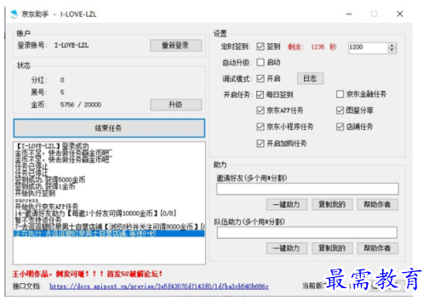Toggle the 调试模式 开启 checkbox
Image resolution: width=429 pixels, height=306 pixels.
pyautogui.click(x=260, y=78)
